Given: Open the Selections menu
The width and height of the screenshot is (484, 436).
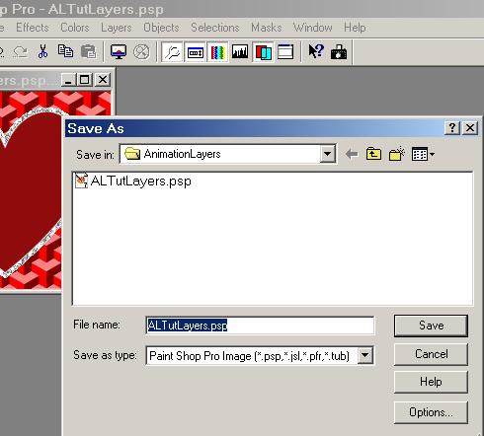Looking at the screenshot, I should click(x=215, y=28).
